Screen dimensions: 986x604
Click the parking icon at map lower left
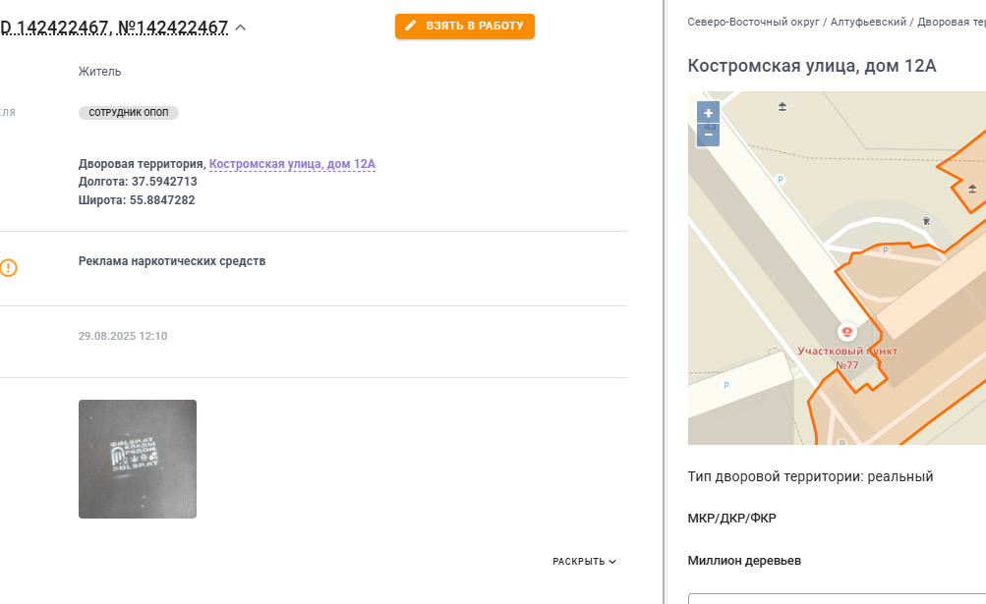pos(726,385)
